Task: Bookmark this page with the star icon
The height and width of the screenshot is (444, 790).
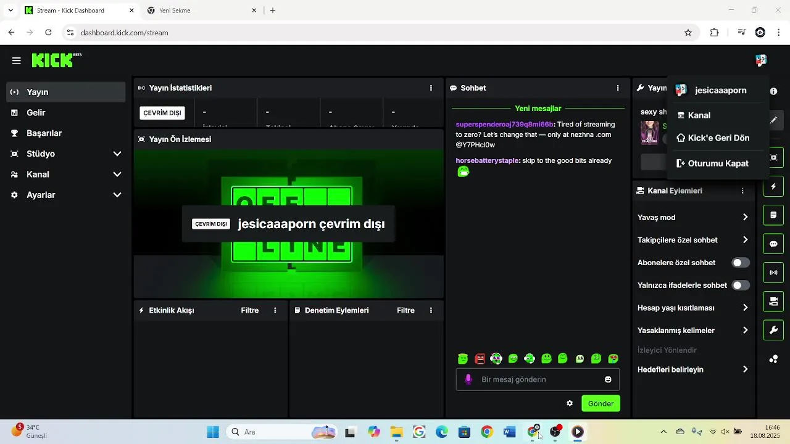Action: (688, 33)
